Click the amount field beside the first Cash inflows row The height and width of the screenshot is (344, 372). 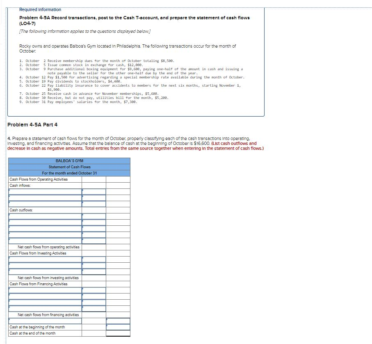tap(93, 192)
